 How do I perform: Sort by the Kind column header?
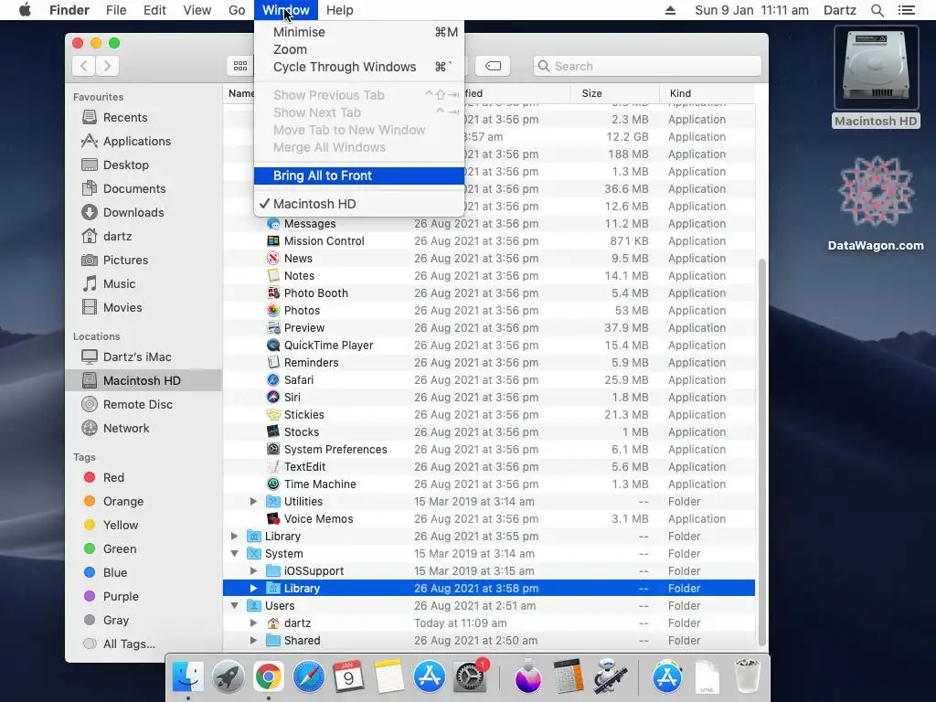click(x=707, y=93)
